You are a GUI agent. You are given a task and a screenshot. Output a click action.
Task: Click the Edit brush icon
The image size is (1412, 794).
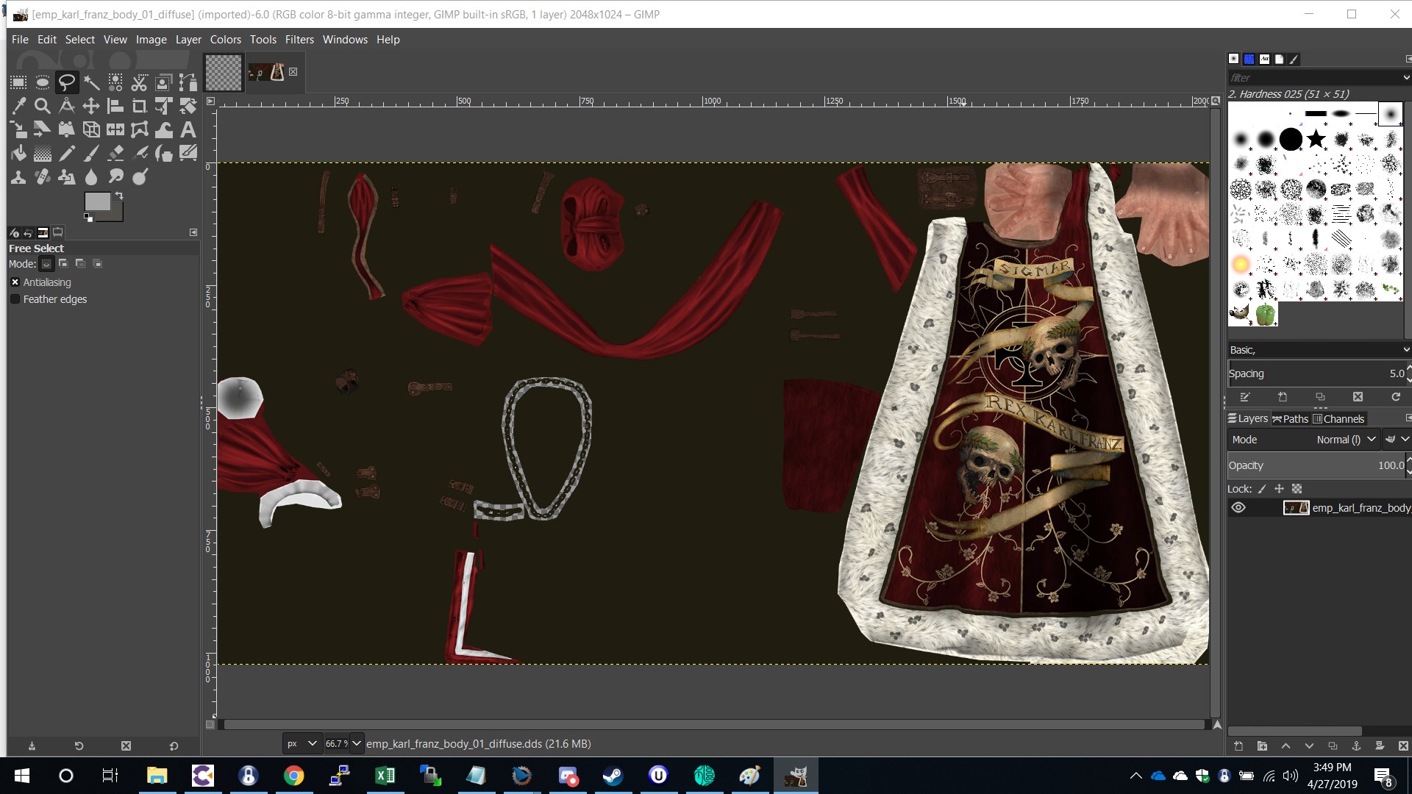(1245, 397)
